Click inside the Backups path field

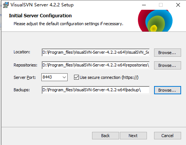point(96,90)
